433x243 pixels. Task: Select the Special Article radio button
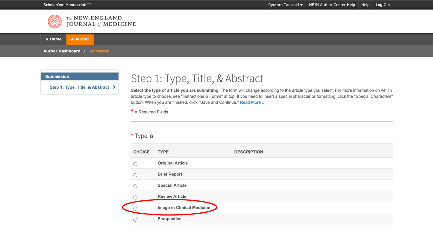pyautogui.click(x=135, y=186)
